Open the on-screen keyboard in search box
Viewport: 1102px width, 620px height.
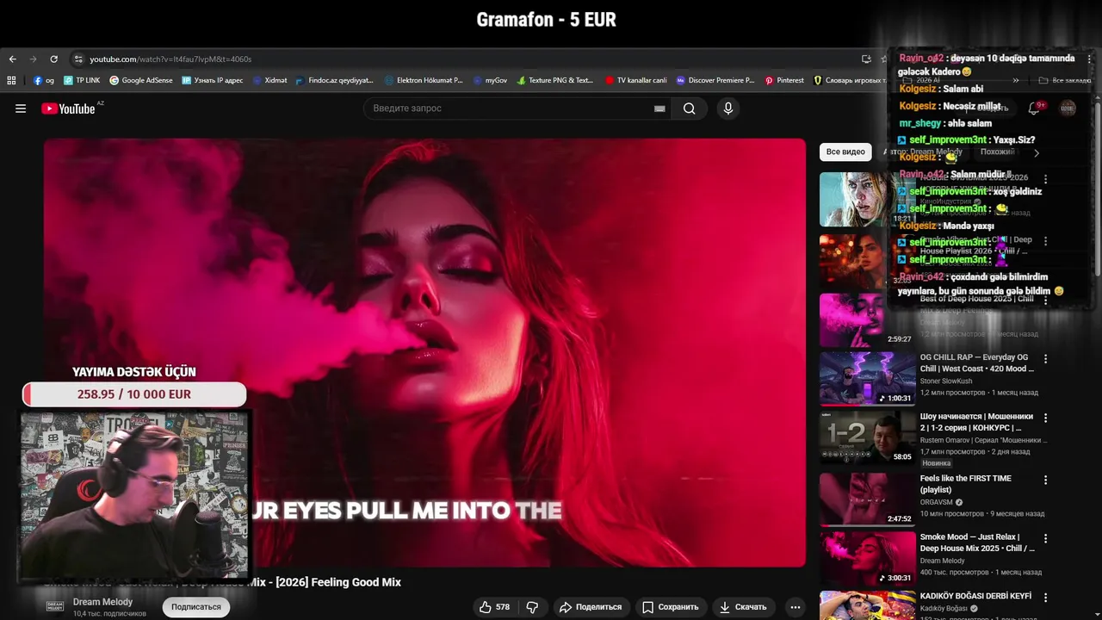pyautogui.click(x=659, y=108)
